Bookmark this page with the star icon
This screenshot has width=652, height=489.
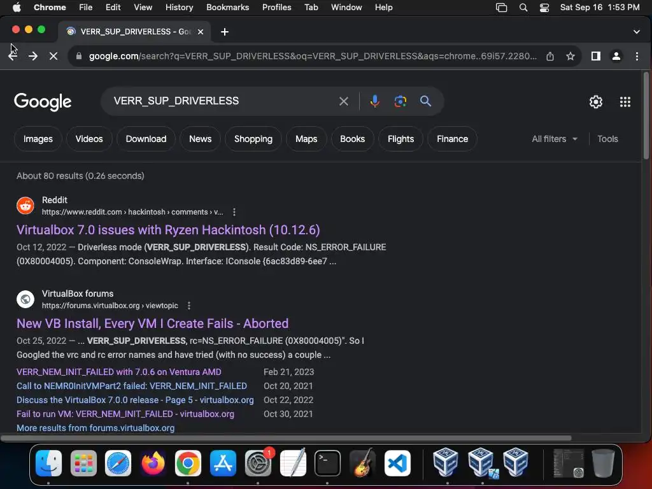tap(570, 56)
